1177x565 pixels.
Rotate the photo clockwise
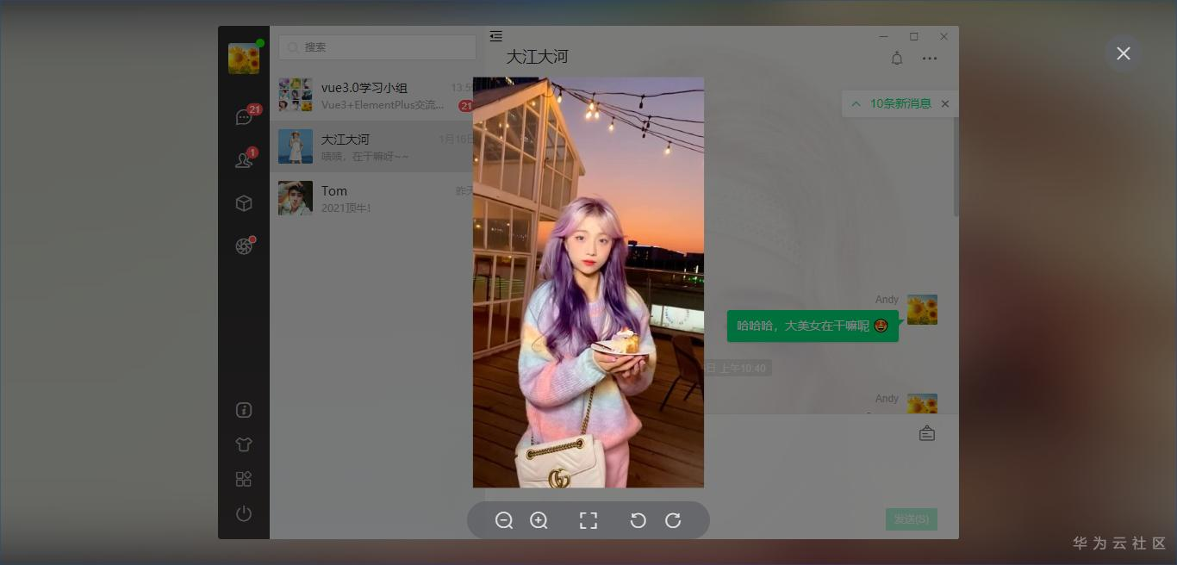(673, 520)
